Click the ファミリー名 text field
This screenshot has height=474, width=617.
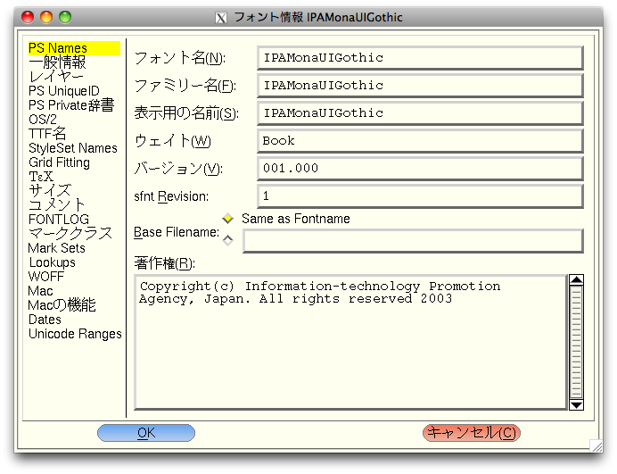pos(420,86)
